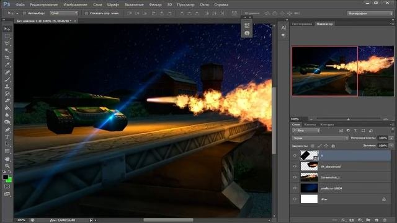This screenshot has height=223, width=397.
Task: Select the Eraser tool
Action: pyautogui.click(x=7, y=100)
